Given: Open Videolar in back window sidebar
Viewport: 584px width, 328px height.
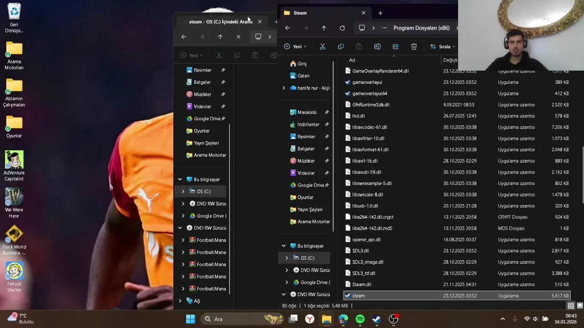Looking at the screenshot, I should (x=202, y=107).
